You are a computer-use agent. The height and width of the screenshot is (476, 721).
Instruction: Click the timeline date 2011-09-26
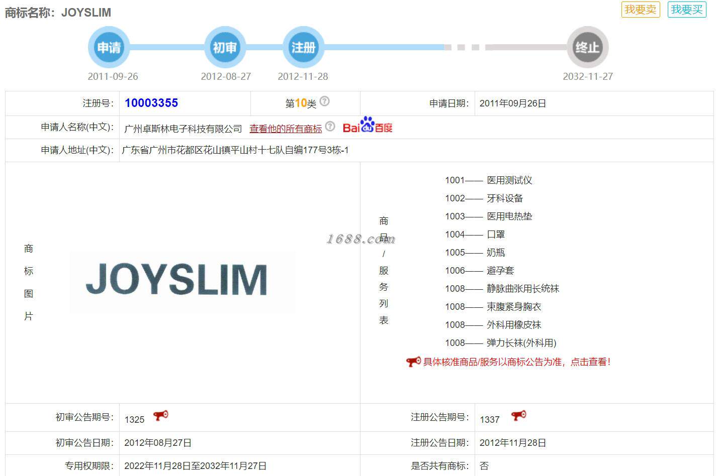(113, 76)
